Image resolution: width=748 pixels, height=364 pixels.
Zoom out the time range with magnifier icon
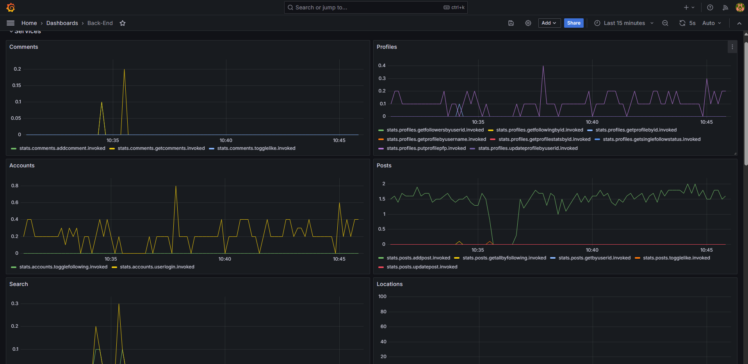(x=665, y=23)
